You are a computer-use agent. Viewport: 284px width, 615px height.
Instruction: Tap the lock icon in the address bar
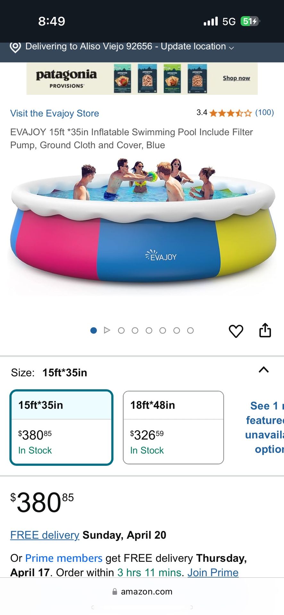click(114, 591)
